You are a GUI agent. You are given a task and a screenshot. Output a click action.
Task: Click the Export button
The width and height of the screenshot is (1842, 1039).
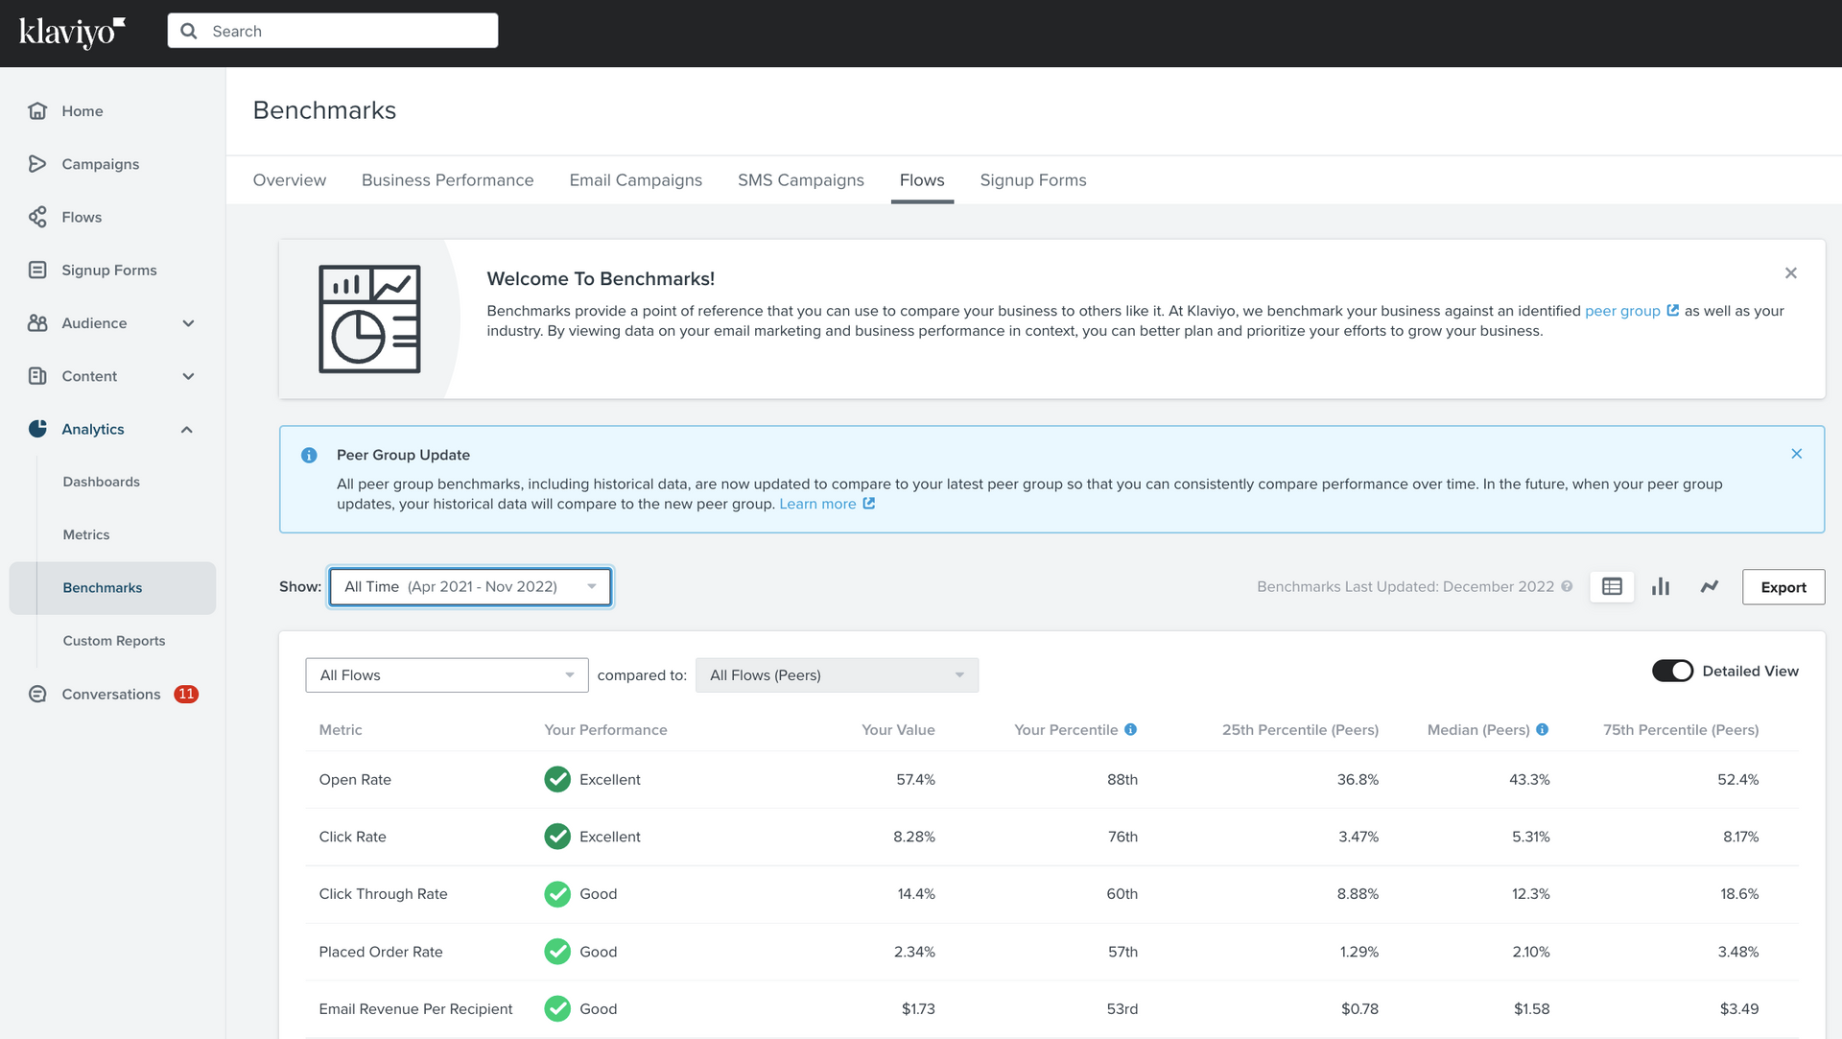pos(1783,587)
